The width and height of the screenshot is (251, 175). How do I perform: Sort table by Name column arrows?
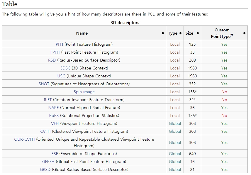pos(163,33)
